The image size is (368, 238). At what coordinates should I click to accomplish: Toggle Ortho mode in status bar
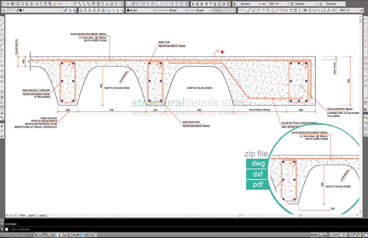point(49,235)
